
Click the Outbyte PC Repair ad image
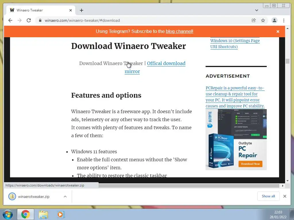[x=236, y=140]
